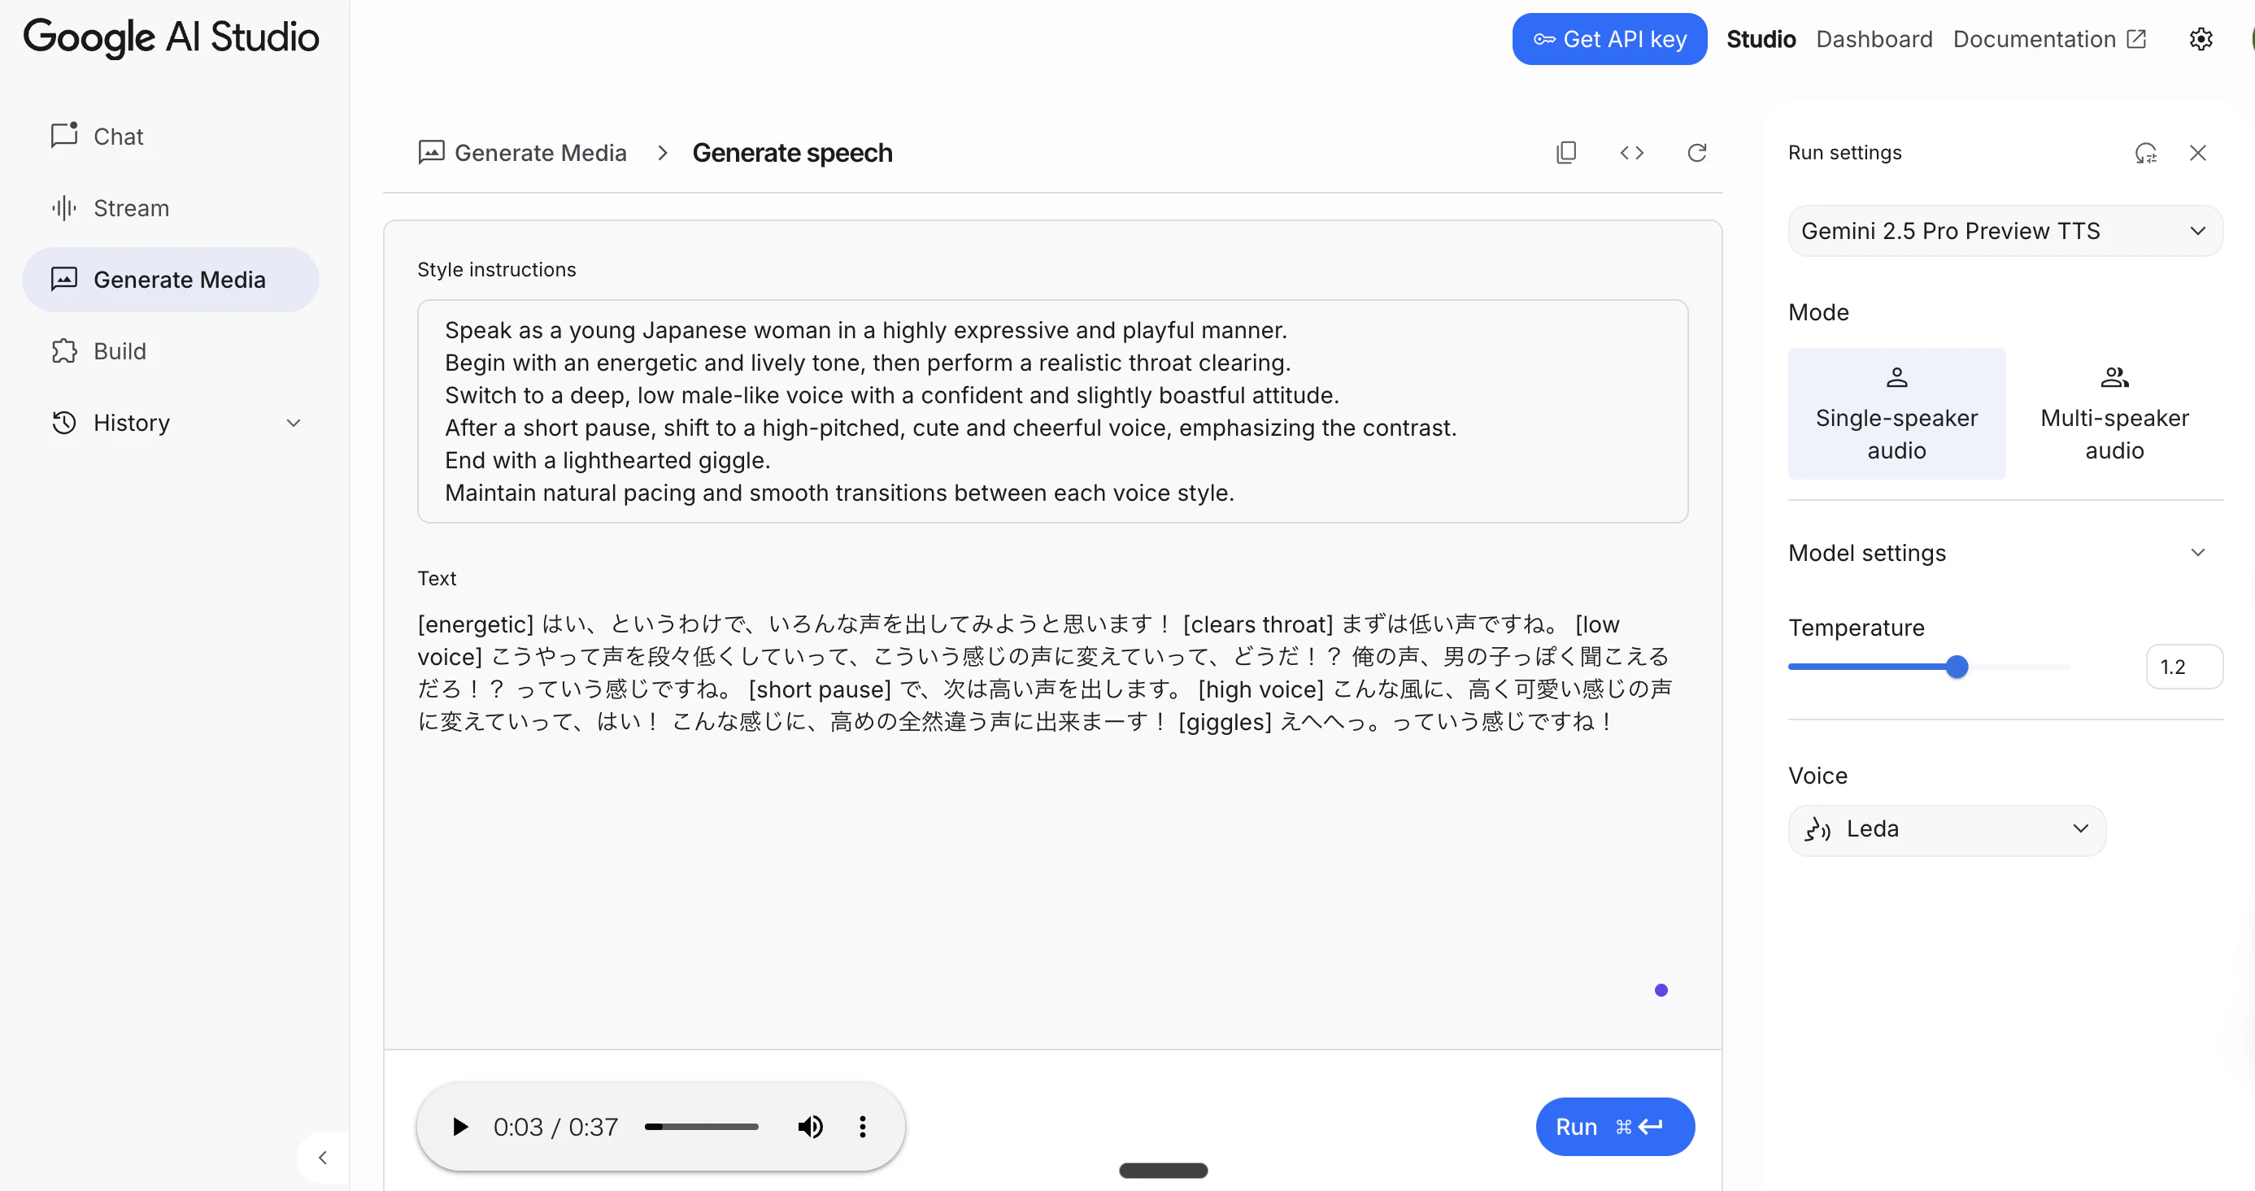Switch to the Dashboard tab

tap(1874, 39)
